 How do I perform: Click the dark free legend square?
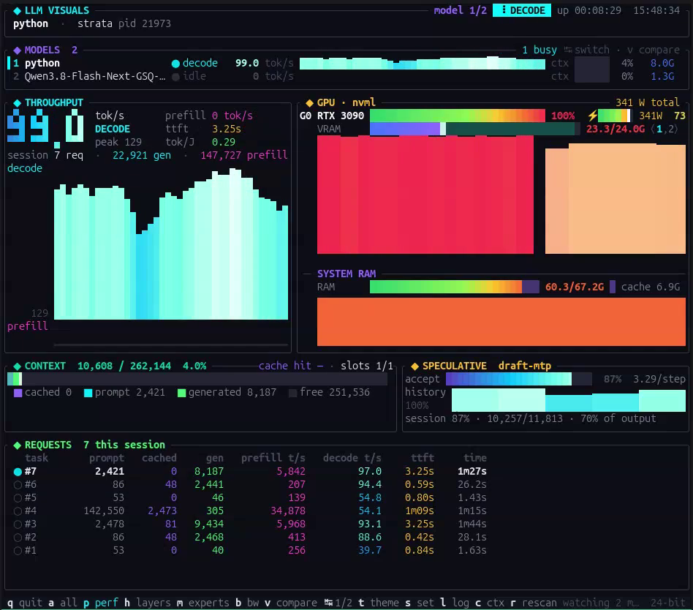(292, 393)
